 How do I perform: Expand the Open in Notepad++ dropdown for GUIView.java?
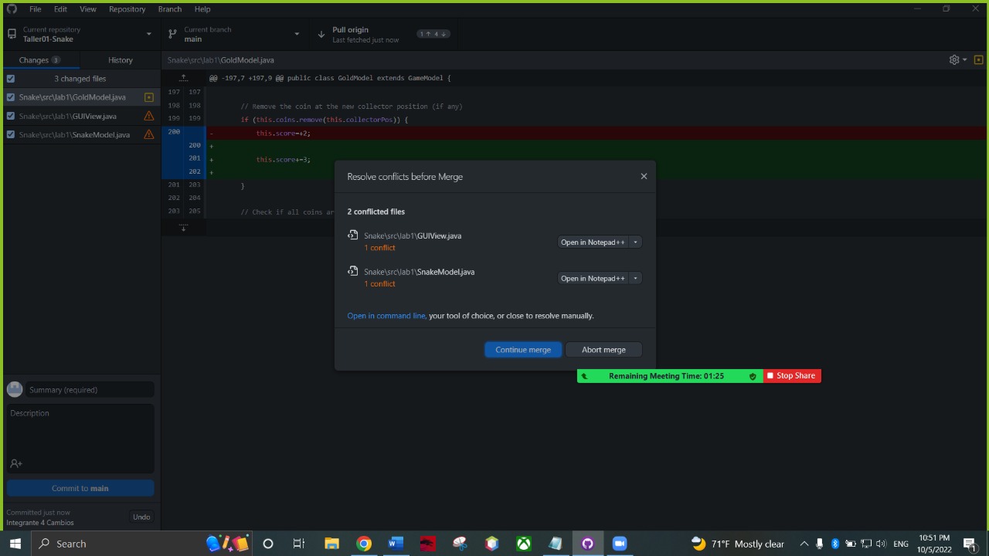[635, 242]
